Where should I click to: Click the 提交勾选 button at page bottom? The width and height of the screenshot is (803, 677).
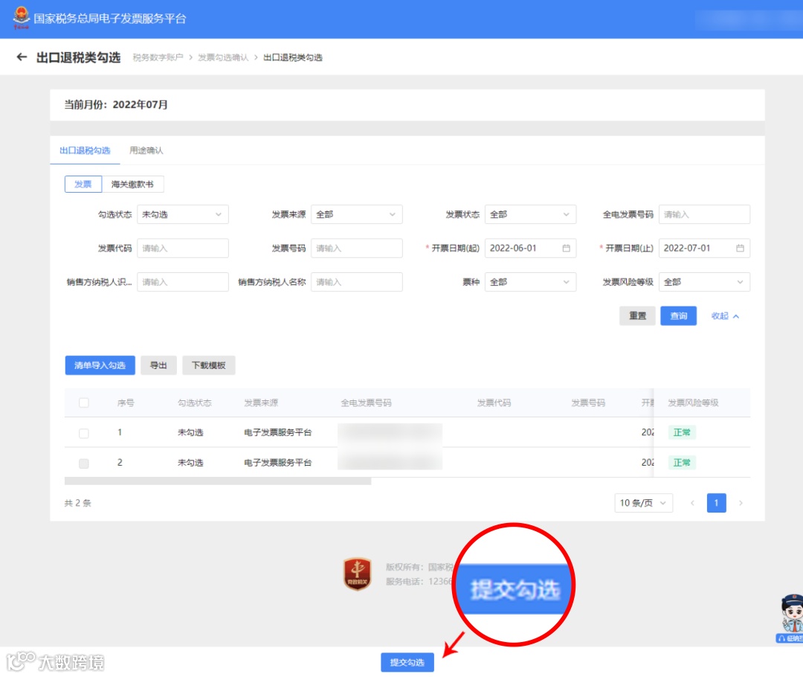(x=407, y=662)
